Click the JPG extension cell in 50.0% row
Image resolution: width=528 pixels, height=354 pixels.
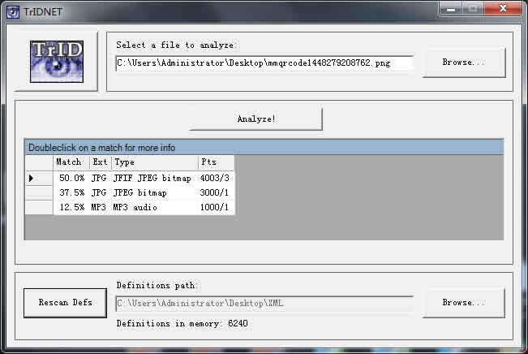pos(100,178)
